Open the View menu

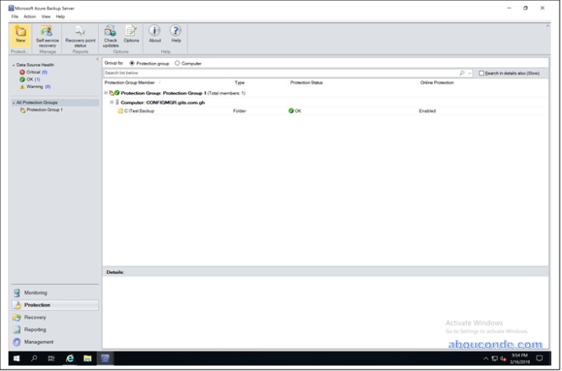(46, 17)
